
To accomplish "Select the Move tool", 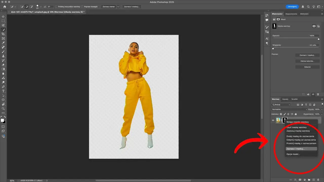I will [3, 17].
